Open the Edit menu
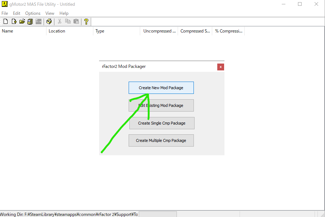The height and width of the screenshot is (217, 325). point(17,13)
